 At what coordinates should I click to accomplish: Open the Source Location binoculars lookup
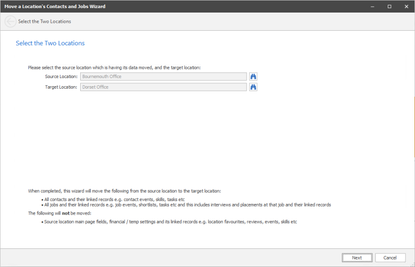coord(254,77)
